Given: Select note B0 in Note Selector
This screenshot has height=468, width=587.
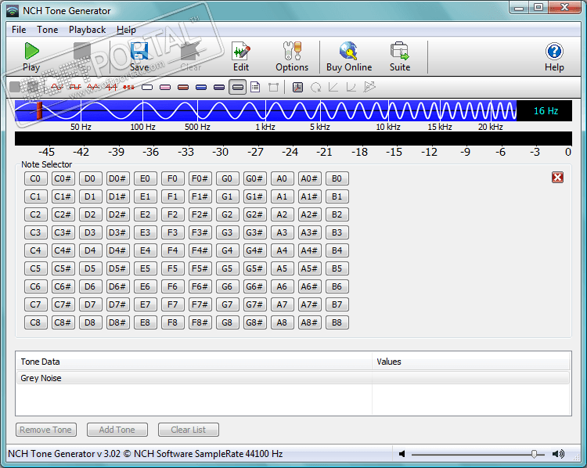Looking at the screenshot, I should click(x=337, y=178).
